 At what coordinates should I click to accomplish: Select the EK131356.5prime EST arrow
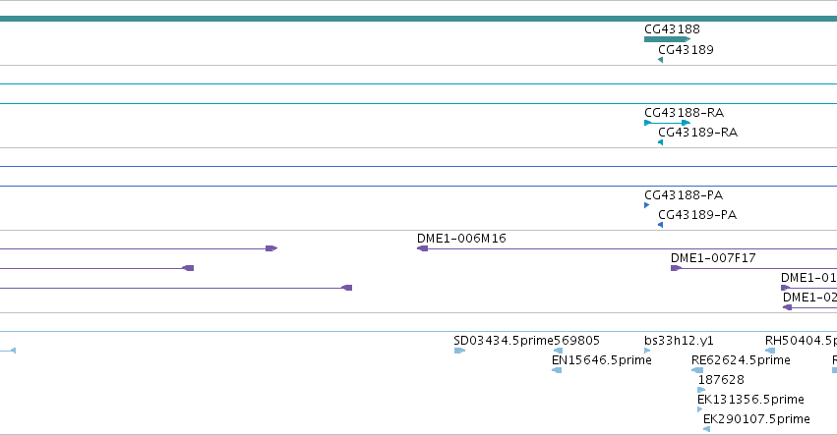pyautogui.click(x=700, y=409)
